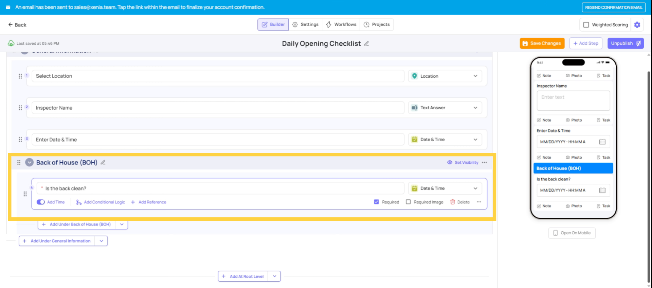Click the trash Delete icon on the question

pos(452,202)
